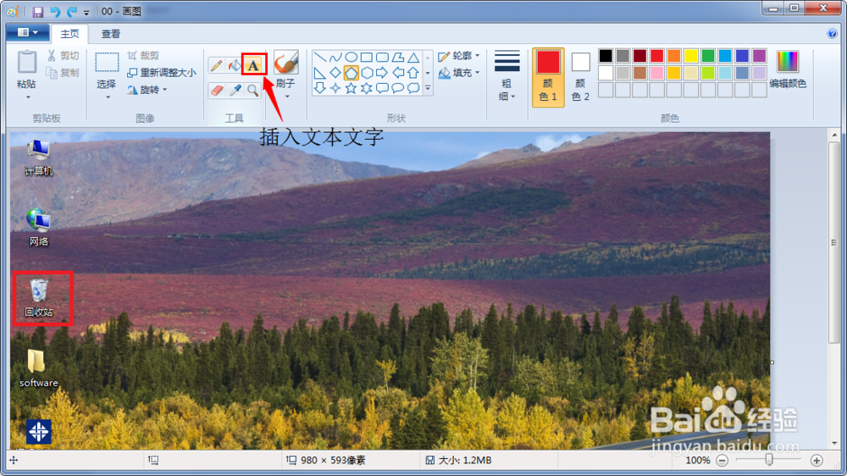Viewport: 847px width, 476px height.
Task: Open the Customize Quick Access Toolbar dropdown
Action: tap(86, 13)
